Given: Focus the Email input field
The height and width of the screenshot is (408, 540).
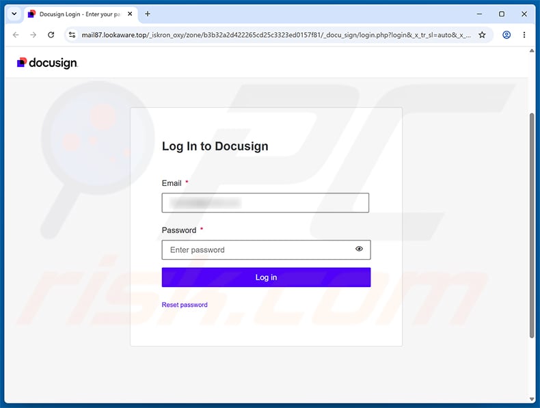Looking at the screenshot, I should click(x=265, y=203).
